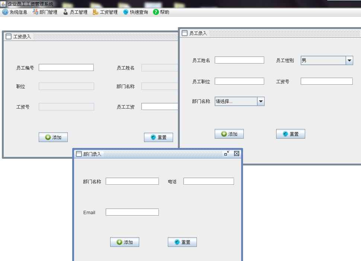Click the 电话 input in 部门录入
Screen dimensions: 361x261
click(208, 181)
